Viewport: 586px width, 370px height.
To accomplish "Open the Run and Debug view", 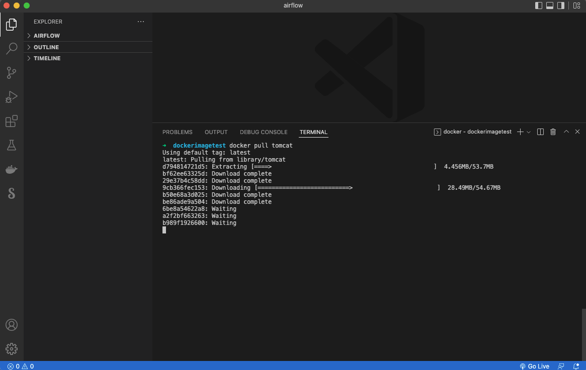I will (x=12, y=97).
